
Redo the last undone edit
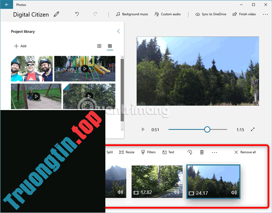coord(95,14)
